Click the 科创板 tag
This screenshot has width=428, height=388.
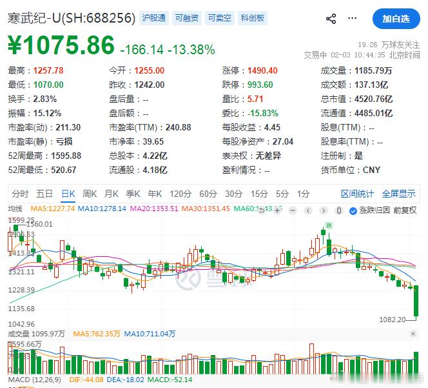[x=253, y=18]
